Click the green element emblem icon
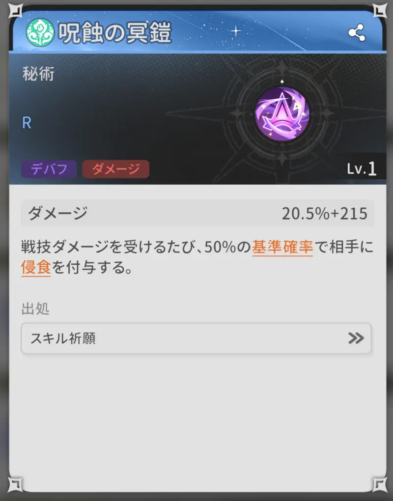 (x=40, y=32)
